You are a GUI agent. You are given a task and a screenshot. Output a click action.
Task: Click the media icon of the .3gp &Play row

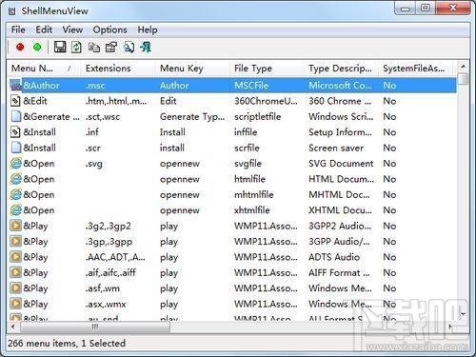pos(15,241)
